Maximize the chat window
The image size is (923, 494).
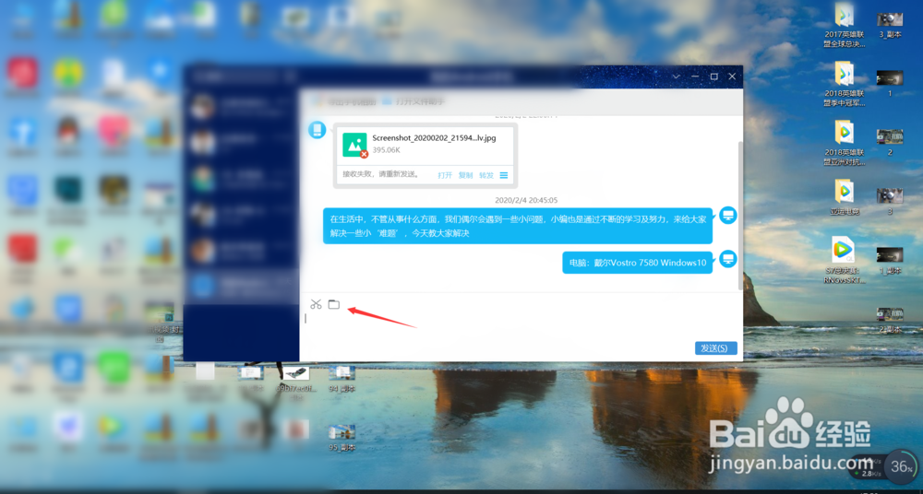point(714,76)
